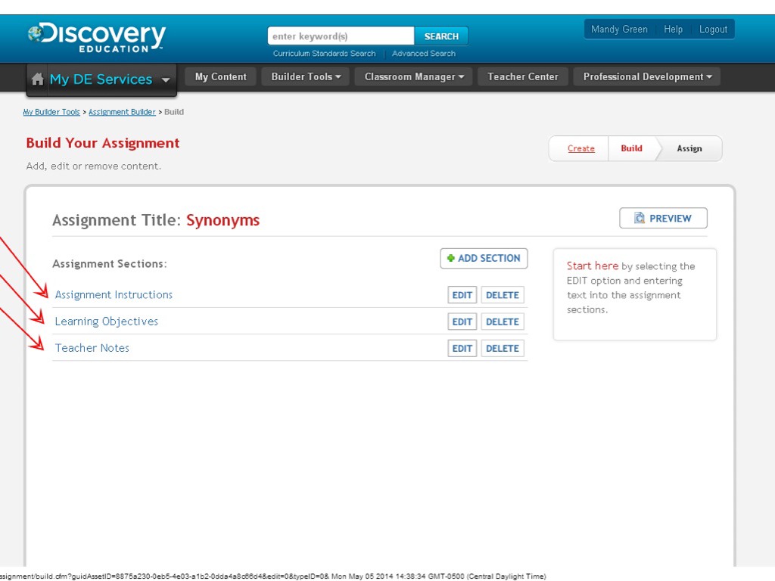Switch to the Create step tab
Screen dimensions: 775x581
click(x=580, y=148)
